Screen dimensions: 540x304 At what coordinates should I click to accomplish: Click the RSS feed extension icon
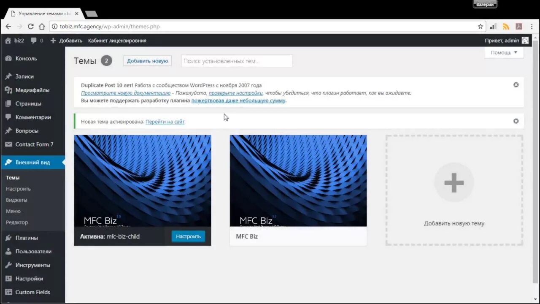(506, 26)
